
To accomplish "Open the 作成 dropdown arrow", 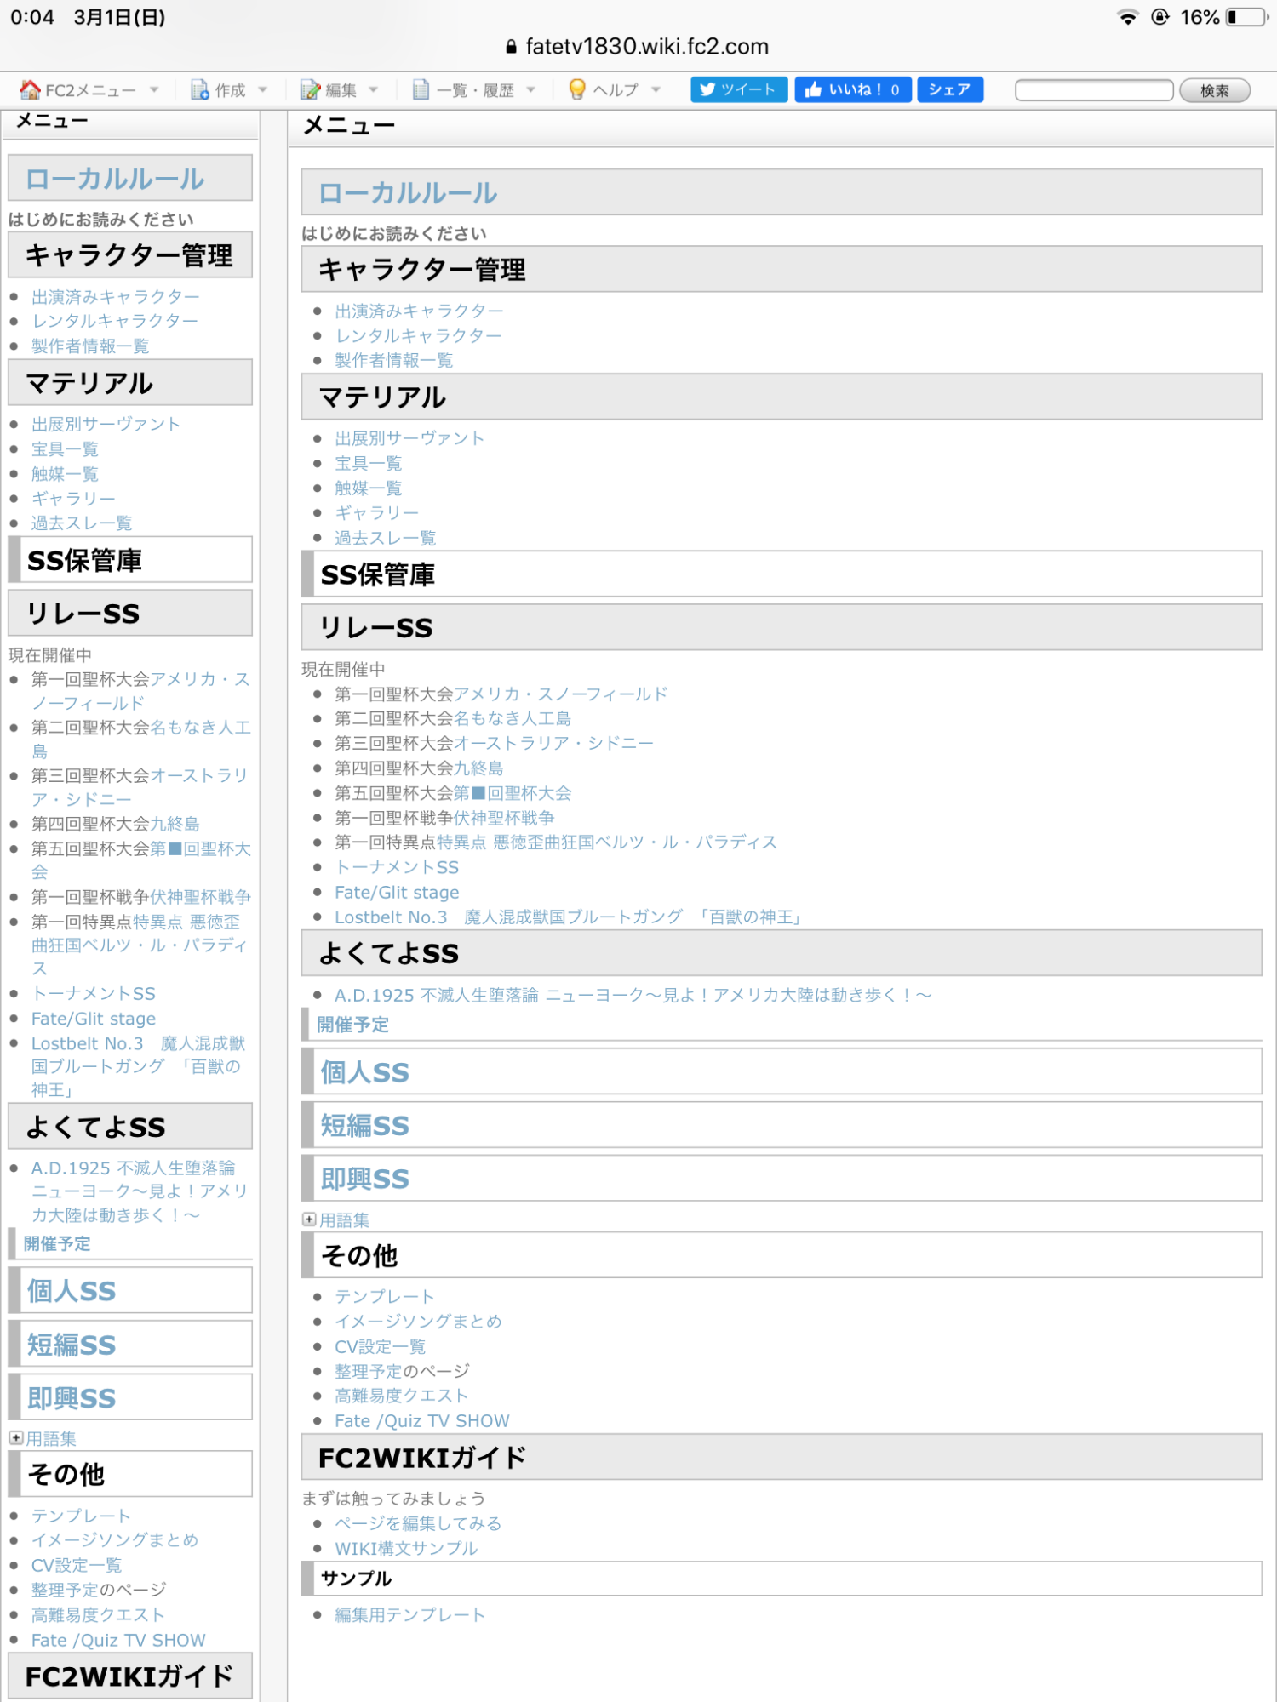I will tap(262, 89).
